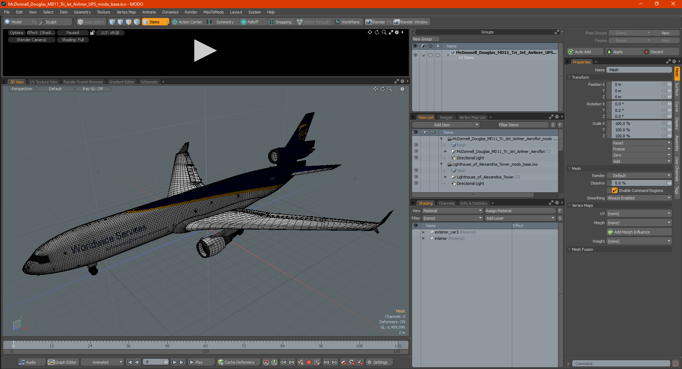The image size is (682, 369).
Task: Jump to the last frame
Action: coord(183,362)
